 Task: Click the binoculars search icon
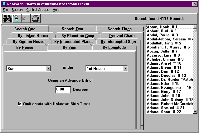[7, 19]
